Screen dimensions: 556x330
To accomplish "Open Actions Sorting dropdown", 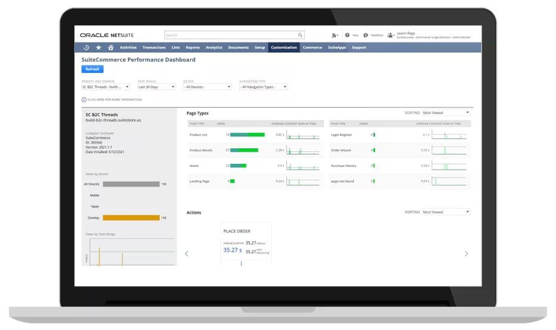I will pos(446,212).
